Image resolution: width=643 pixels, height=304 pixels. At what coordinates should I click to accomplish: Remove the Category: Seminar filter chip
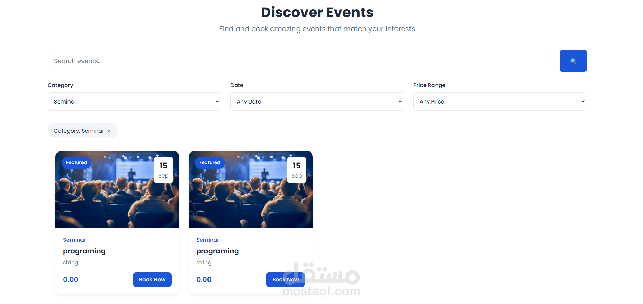pyautogui.click(x=109, y=131)
